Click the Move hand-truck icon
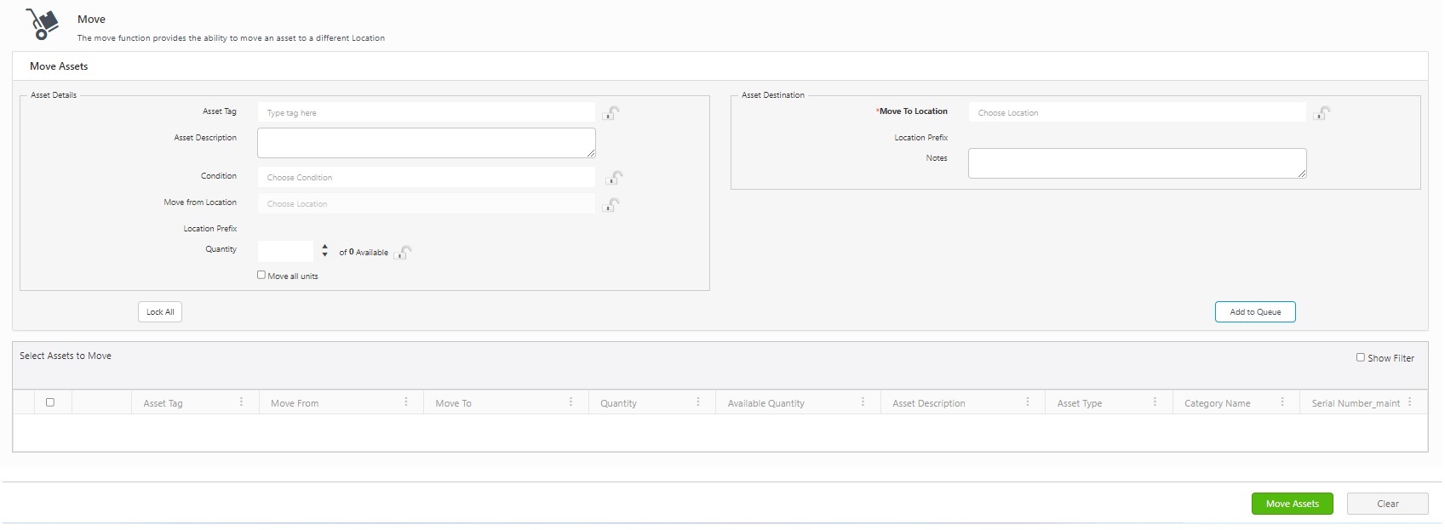1445x530 pixels. pyautogui.click(x=42, y=24)
